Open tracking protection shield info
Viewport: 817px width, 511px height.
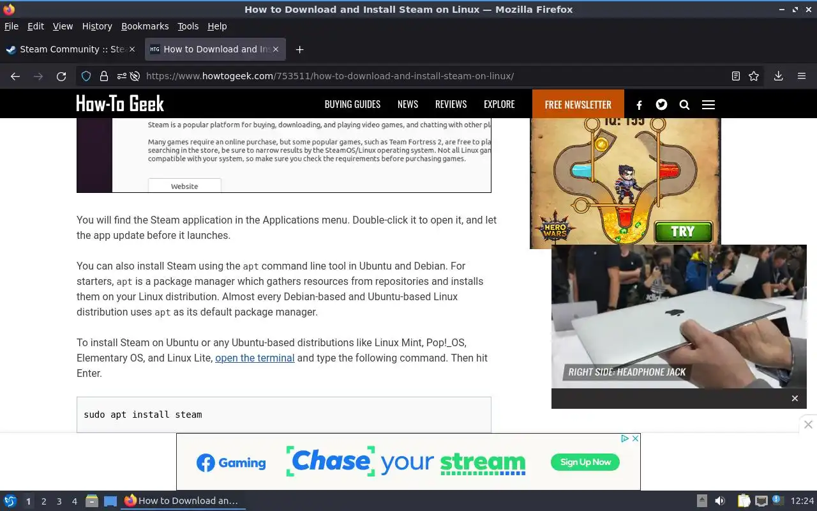coord(86,76)
